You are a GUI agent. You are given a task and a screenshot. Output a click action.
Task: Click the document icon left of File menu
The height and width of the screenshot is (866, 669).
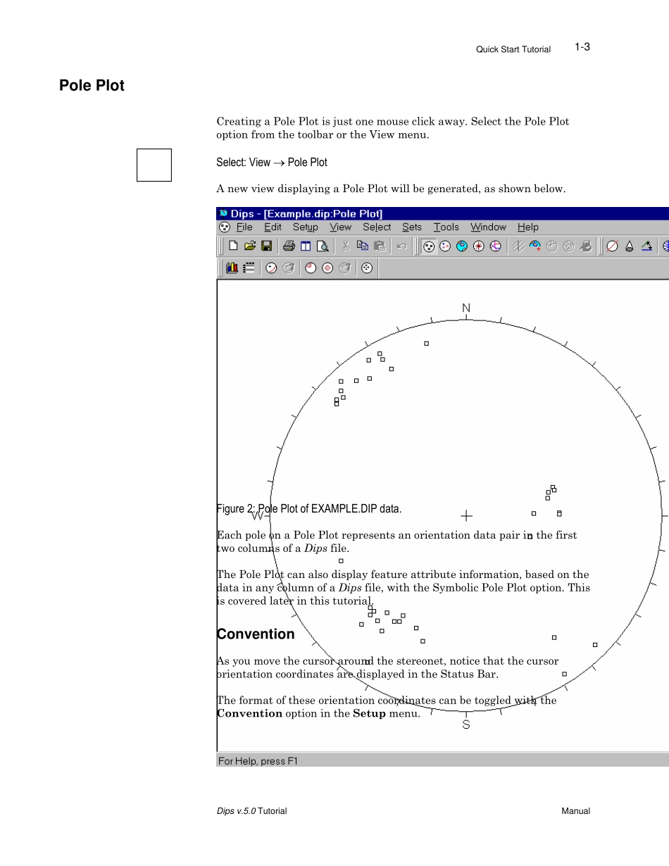225,227
